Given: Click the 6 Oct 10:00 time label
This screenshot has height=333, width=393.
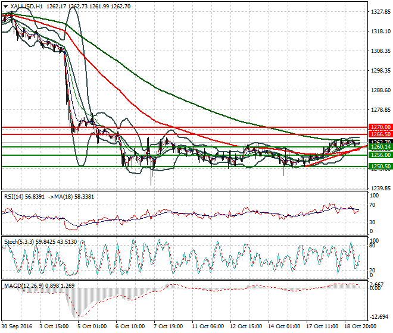Looking at the screenshot, I should coord(130,326).
